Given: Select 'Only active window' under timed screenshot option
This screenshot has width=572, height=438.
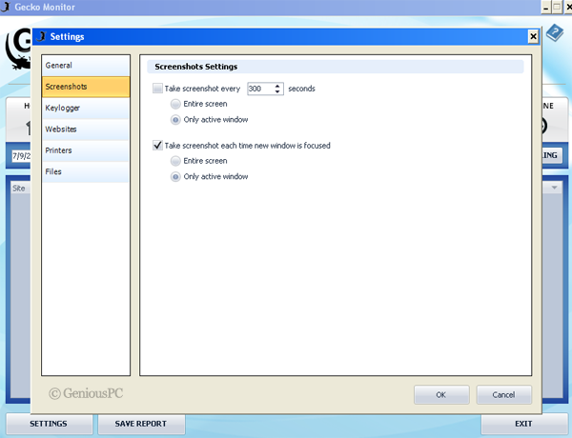Looking at the screenshot, I should tap(175, 120).
